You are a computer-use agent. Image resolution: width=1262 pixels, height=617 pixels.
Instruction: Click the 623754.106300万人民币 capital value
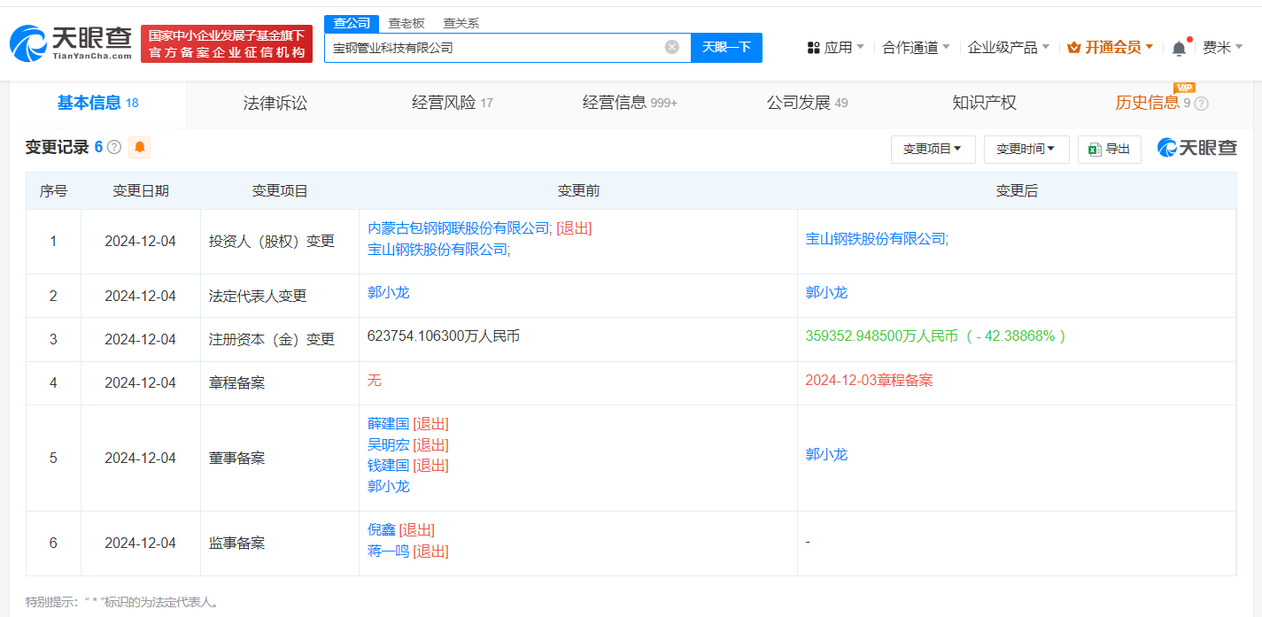[444, 336]
